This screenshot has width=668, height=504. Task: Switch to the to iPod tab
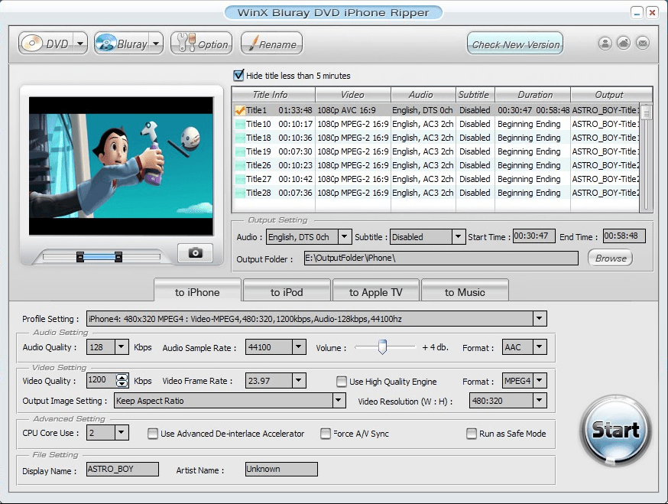pos(287,292)
